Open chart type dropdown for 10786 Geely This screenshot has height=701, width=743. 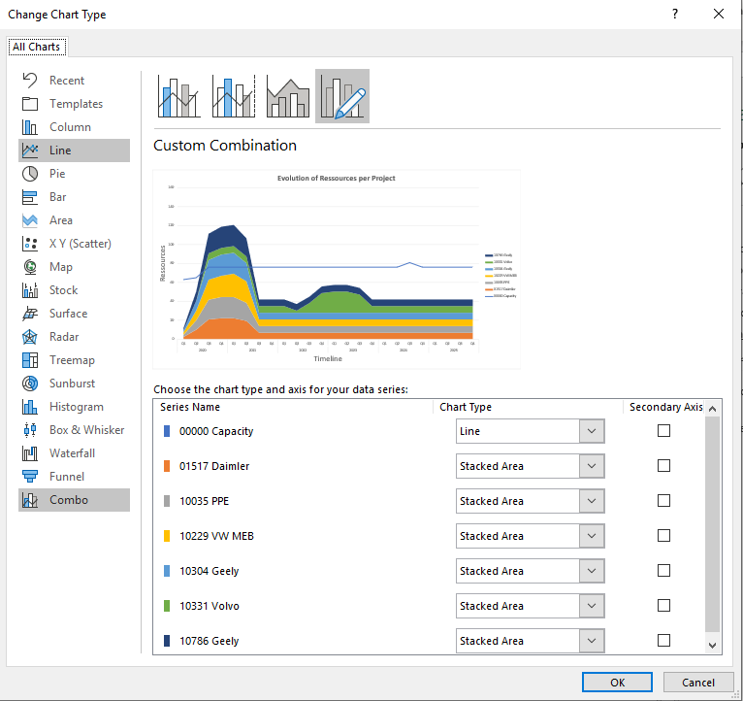592,641
